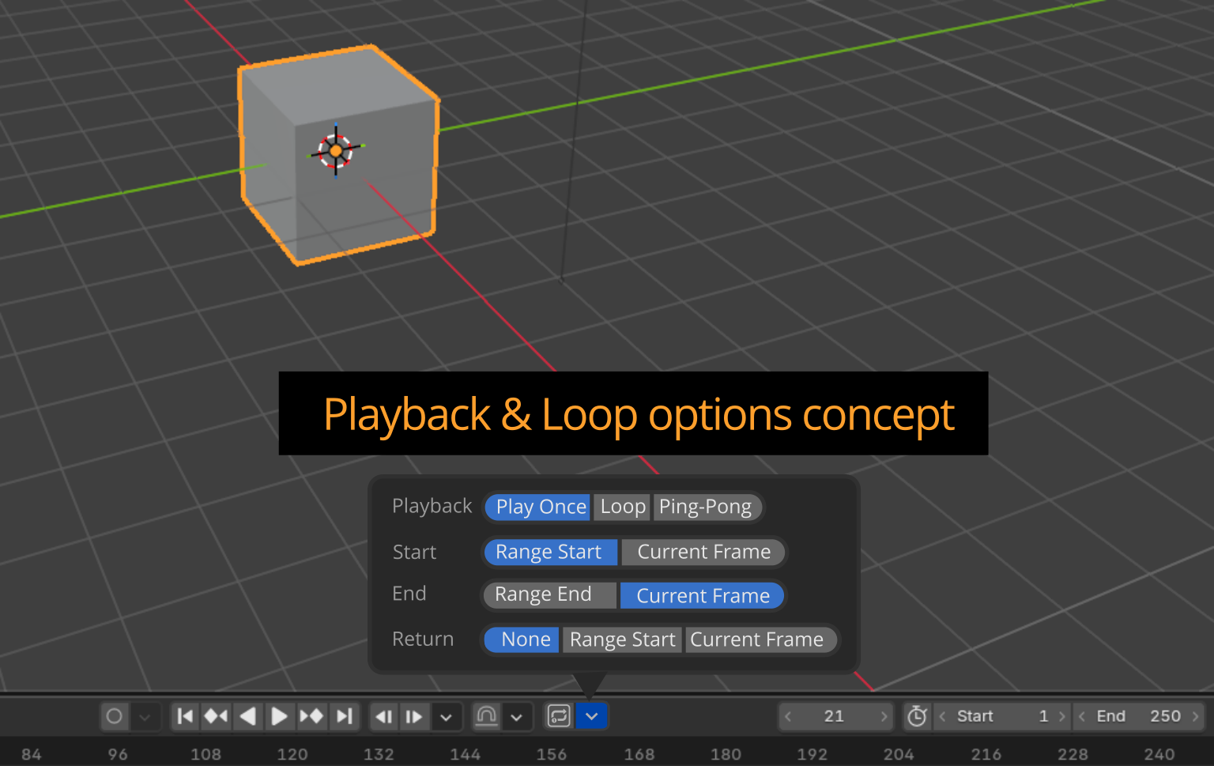Close the blue loop options dropdown

tap(591, 716)
